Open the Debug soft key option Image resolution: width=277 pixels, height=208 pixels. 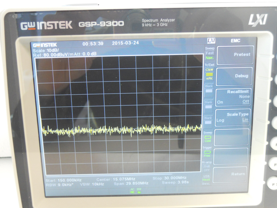click(234, 76)
